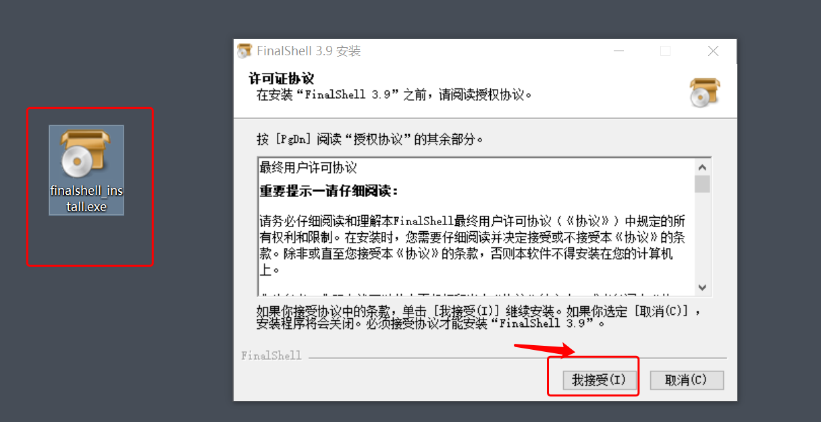Click the 许可证协议 heading
Screen dimensions: 821x422
(282, 80)
